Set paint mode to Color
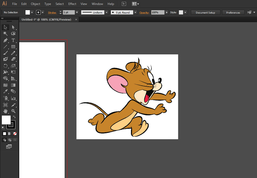The image size is (257, 178). pyautogui.click(x=5, y=134)
